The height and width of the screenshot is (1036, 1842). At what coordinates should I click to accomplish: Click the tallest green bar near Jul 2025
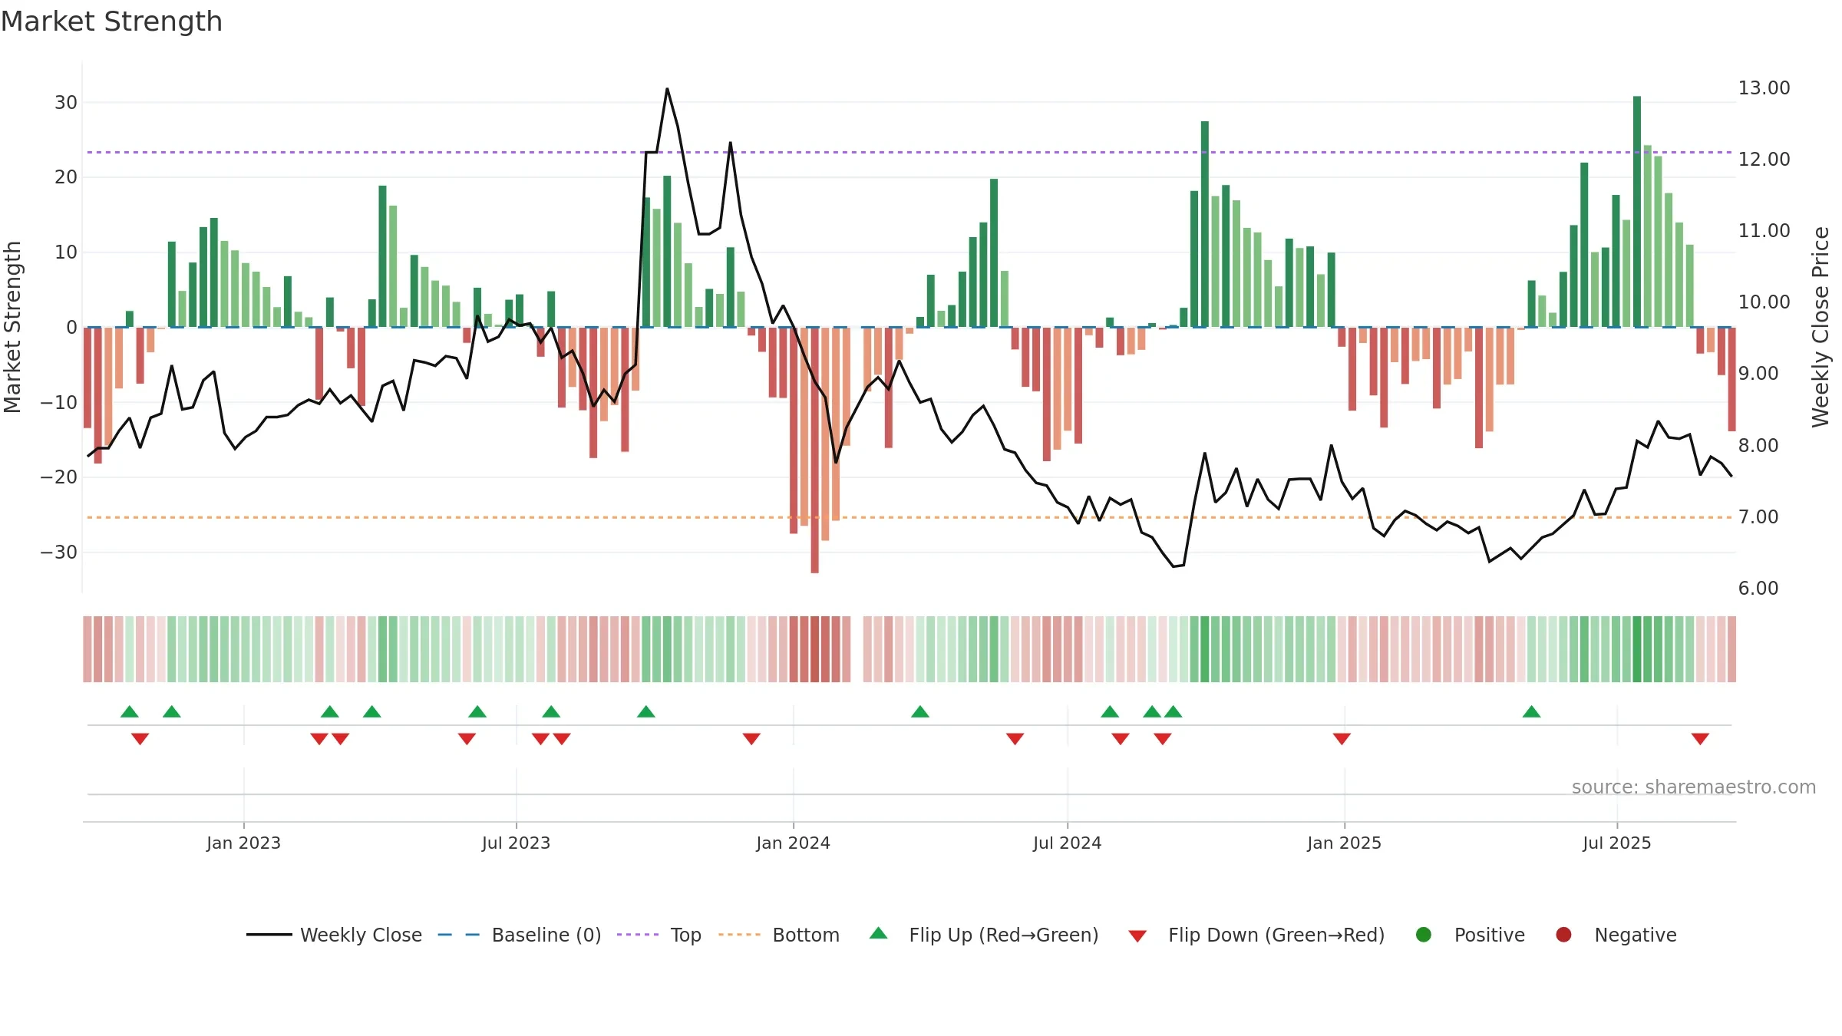[1637, 212]
